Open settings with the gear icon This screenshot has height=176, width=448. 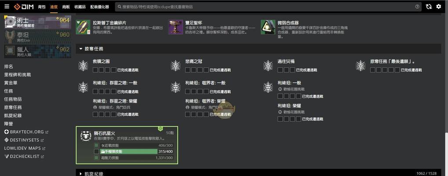tap(439, 7)
